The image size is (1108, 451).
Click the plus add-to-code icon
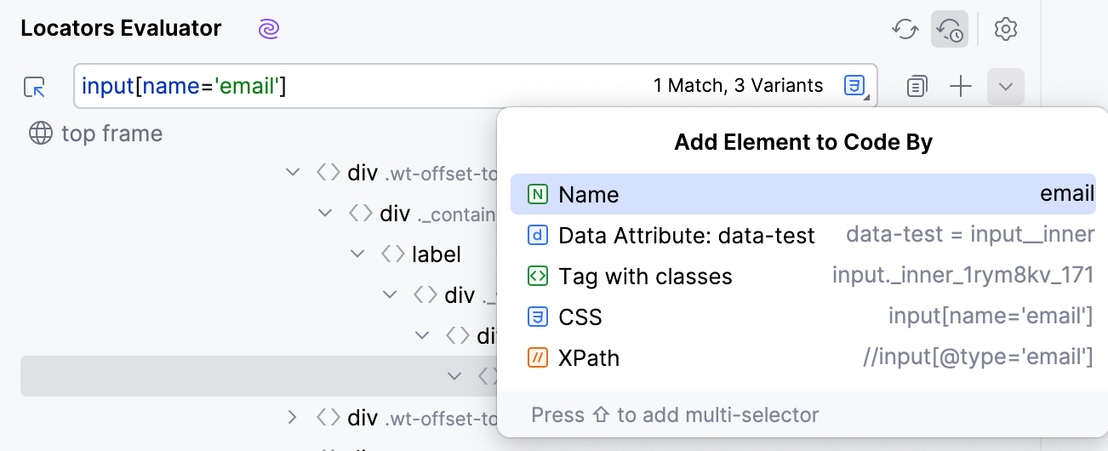click(x=961, y=86)
